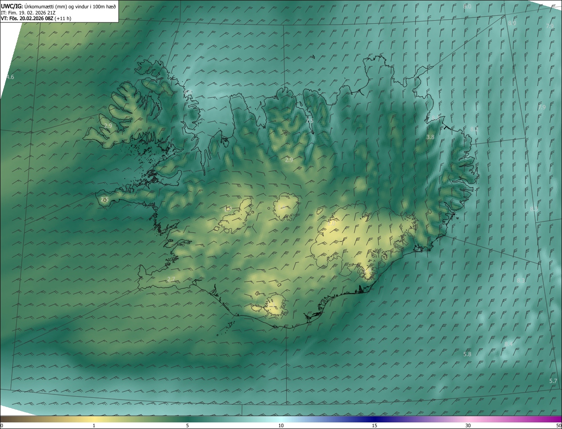The height and width of the screenshot is (429, 562).
Task: Select the 7.5 value label on the map
Action: coord(310,121)
